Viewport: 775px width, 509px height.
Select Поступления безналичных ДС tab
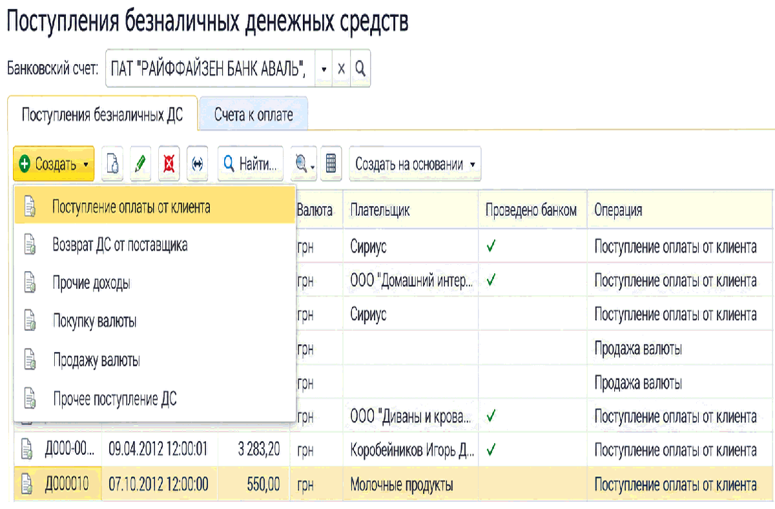(103, 115)
